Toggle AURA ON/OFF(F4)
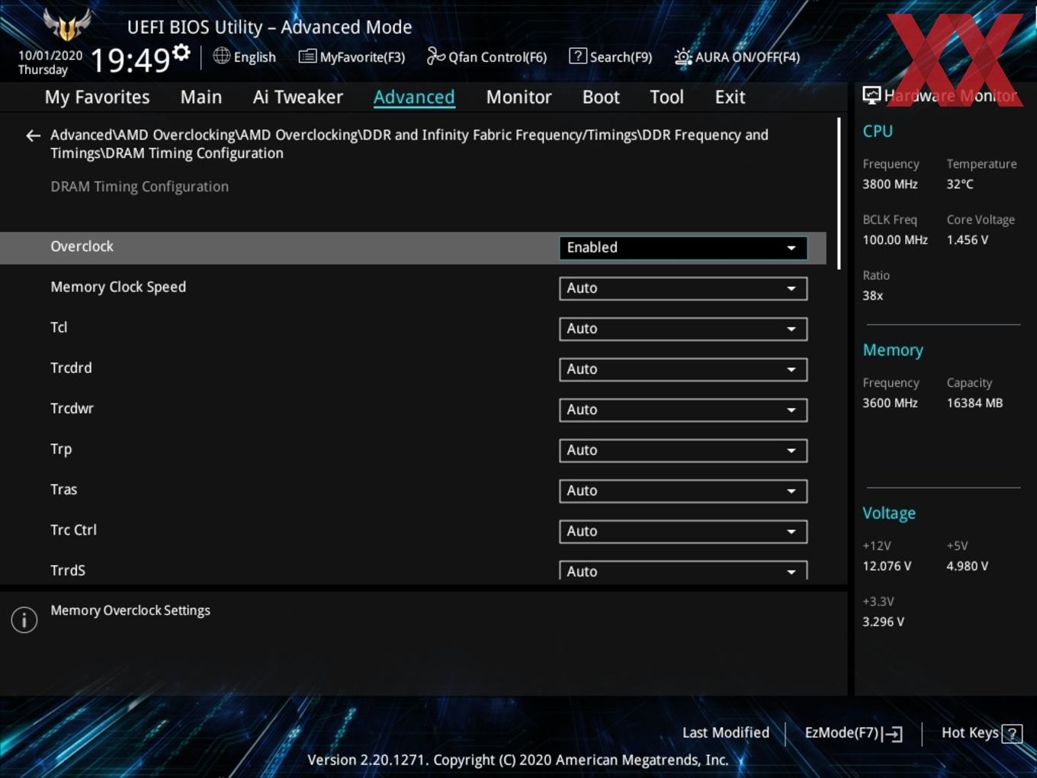The height and width of the screenshot is (778, 1037). (737, 57)
